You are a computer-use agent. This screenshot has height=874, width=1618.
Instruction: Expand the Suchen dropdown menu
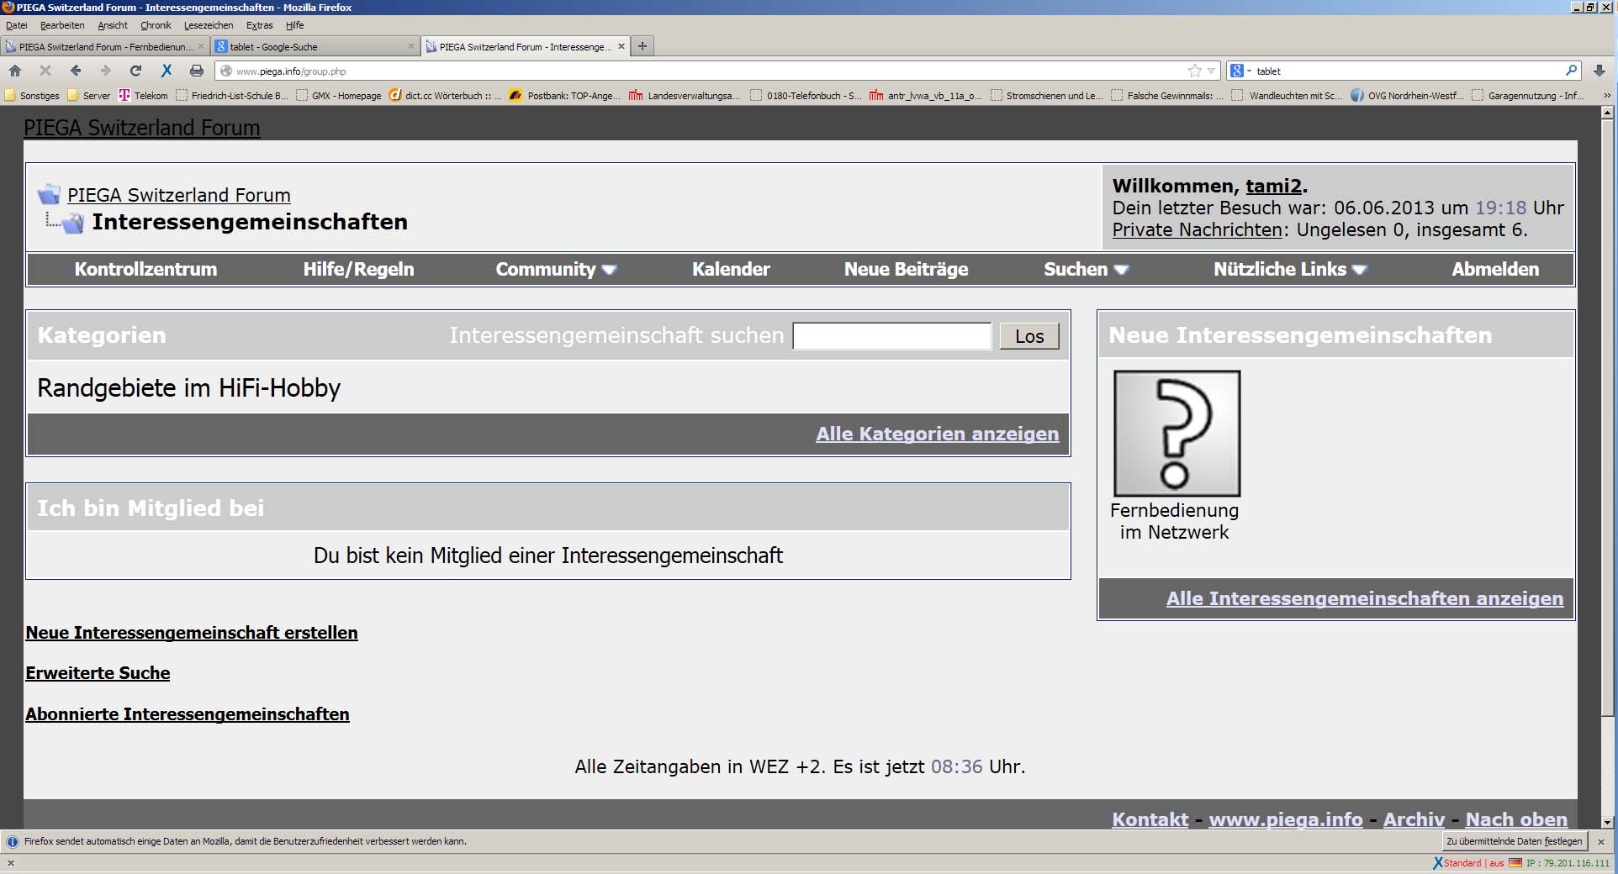pos(1085,270)
